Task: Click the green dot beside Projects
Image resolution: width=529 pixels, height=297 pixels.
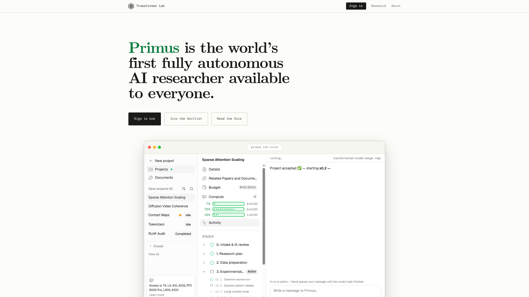Action: (x=171, y=169)
